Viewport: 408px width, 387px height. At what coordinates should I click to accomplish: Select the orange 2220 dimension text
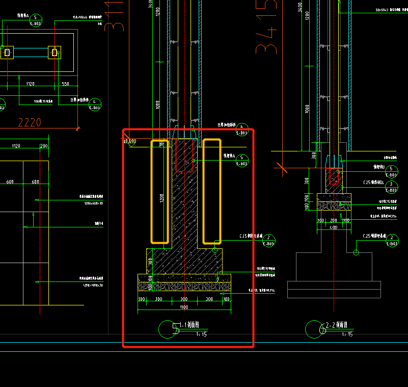[x=30, y=122]
